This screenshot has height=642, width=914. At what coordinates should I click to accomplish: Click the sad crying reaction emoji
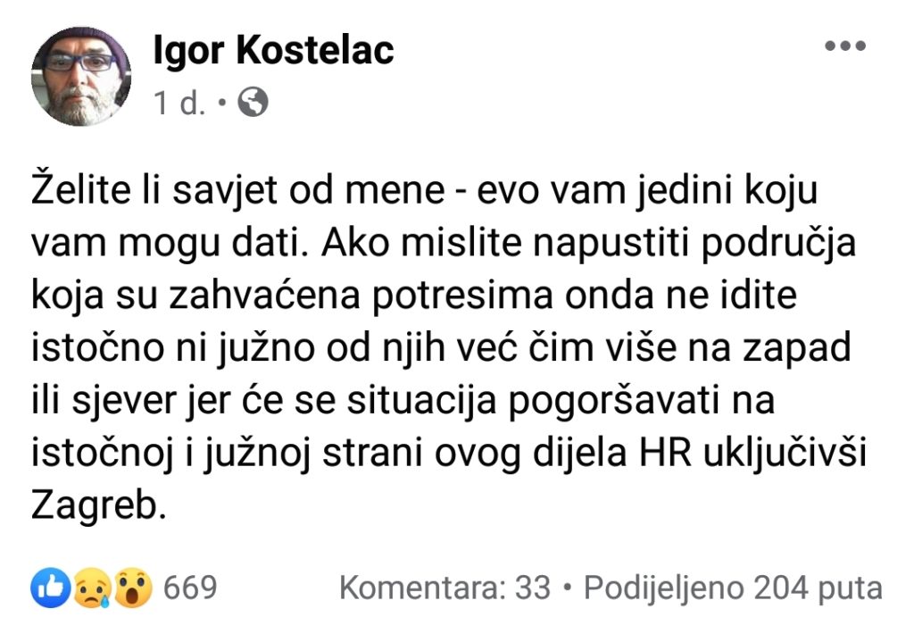click(91, 588)
